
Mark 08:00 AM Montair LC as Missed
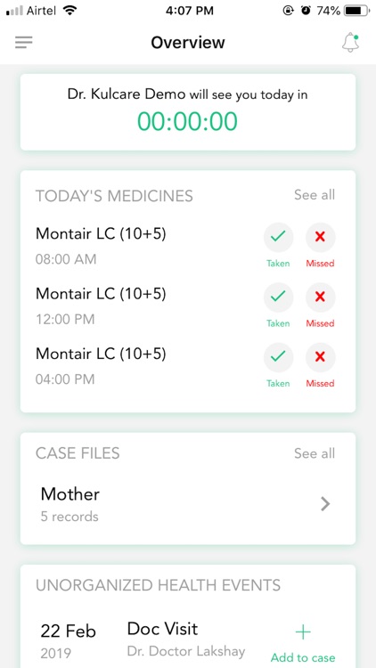click(320, 237)
